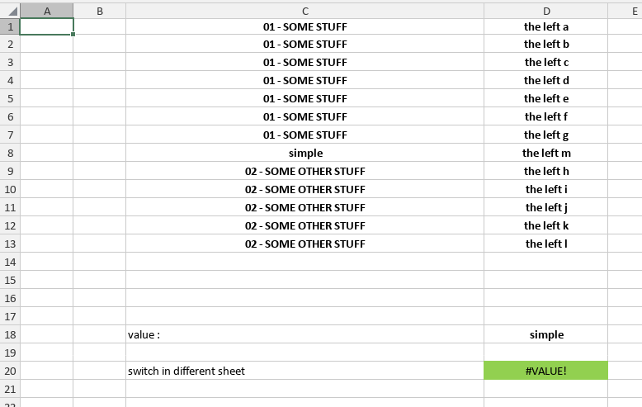The image size is (642, 407).
Task: Select row 20 header
Action: pyautogui.click(x=10, y=371)
